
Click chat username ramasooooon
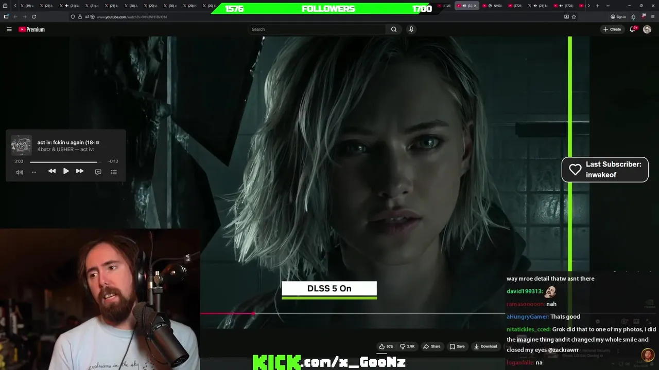(525, 304)
